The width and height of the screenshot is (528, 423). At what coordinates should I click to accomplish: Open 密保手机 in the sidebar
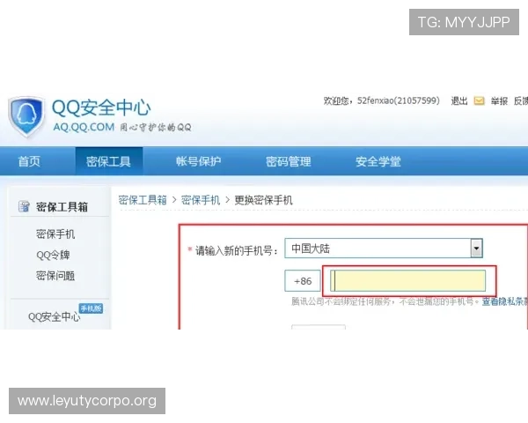(55, 234)
